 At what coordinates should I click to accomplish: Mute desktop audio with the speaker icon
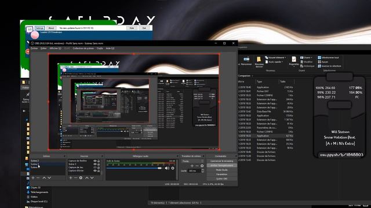click(167, 168)
